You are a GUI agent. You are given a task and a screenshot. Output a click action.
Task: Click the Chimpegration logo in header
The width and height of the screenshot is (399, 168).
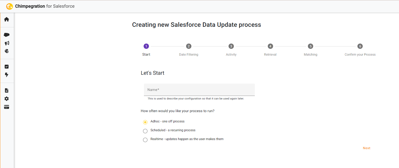(x=9, y=6)
